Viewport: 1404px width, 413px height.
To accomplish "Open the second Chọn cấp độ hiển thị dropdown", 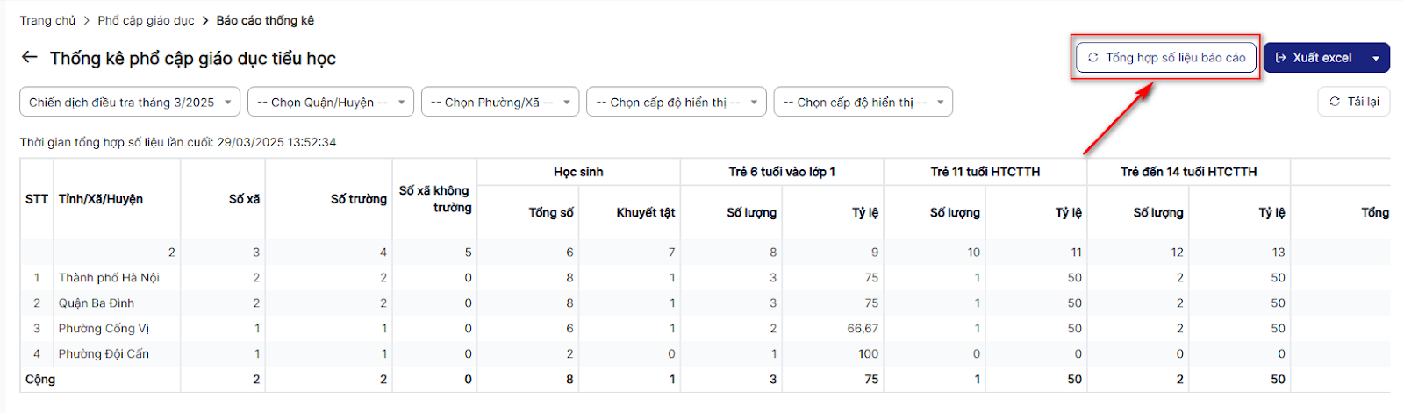I will tap(863, 103).
